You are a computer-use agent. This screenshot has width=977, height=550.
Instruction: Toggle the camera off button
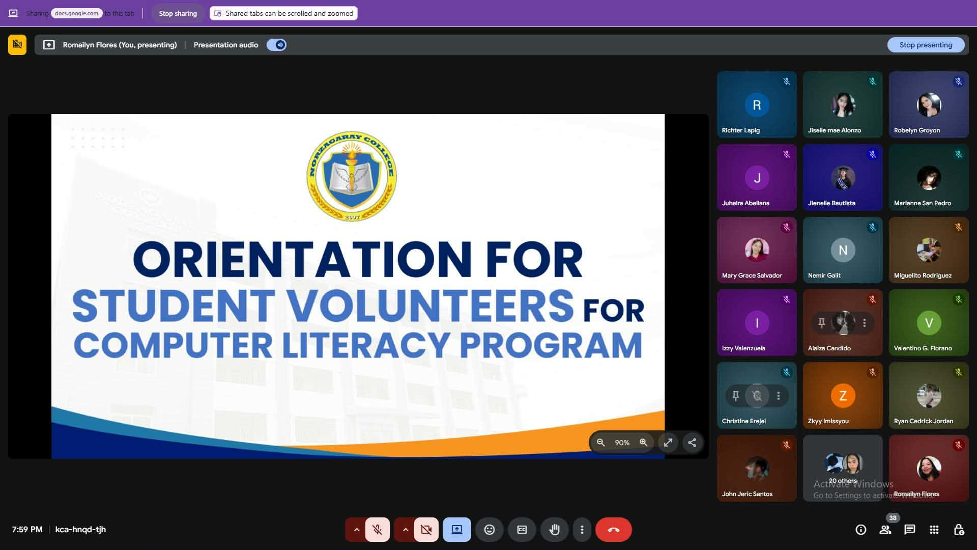pyautogui.click(x=426, y=530)
